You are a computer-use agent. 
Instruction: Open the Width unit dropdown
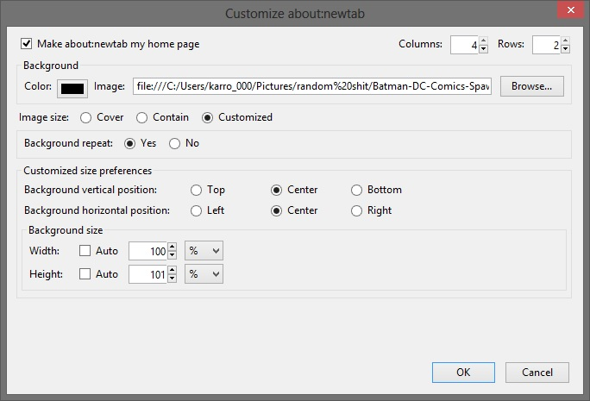click(204, 251)
